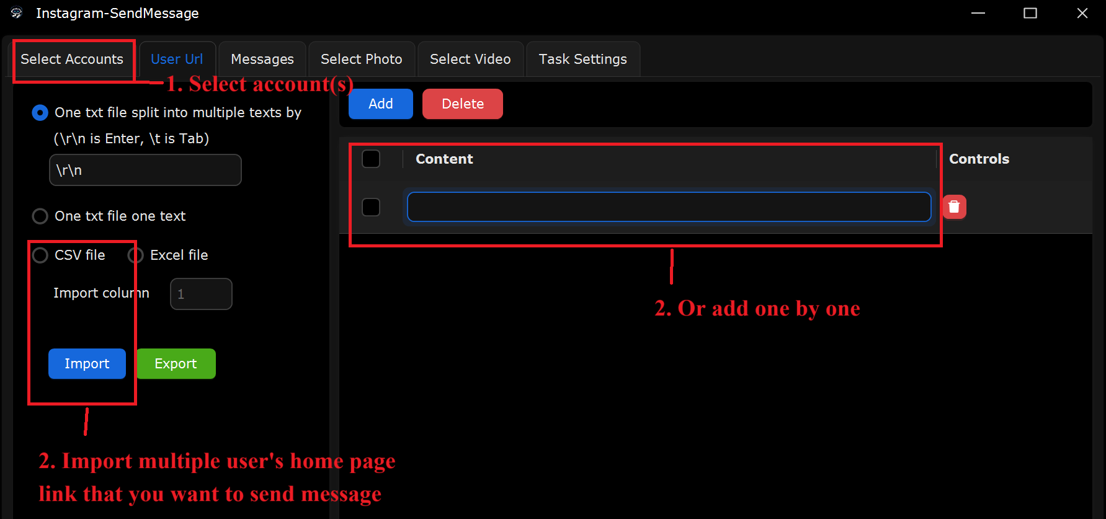Tick the checkbox in the empty content row
This screenshot has height=519, width=1106.
click(x=371, y=207)
